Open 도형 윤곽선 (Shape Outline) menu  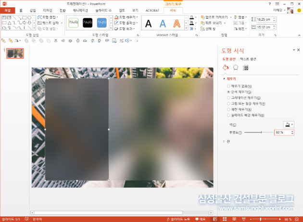pyautogui.click(x=126, y=23)
